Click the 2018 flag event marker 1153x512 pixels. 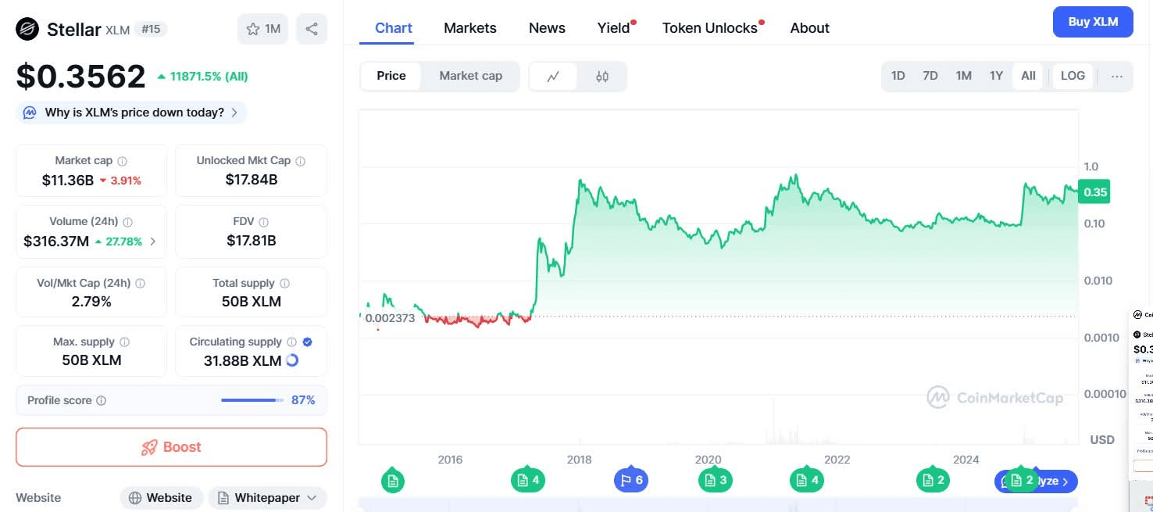tap(632, 481)
